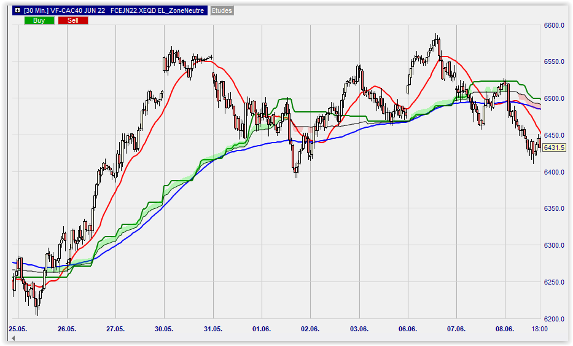The image size is (573, 346).
Task: Click price axis label 6400.0
Action: coord(554,172)
